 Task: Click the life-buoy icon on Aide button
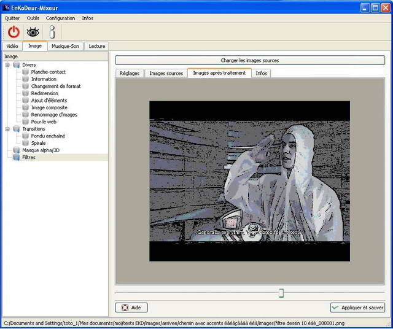[x=125, y=308]
